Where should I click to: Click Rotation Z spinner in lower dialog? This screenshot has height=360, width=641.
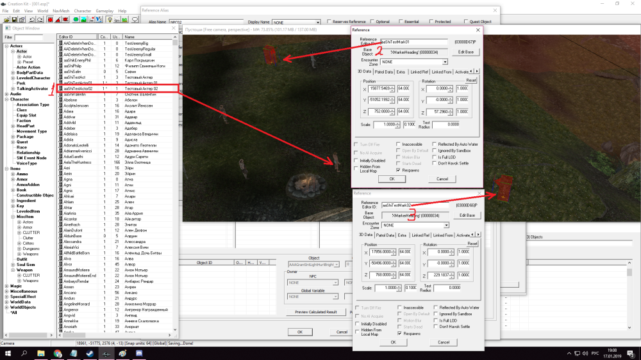[452, 275]
